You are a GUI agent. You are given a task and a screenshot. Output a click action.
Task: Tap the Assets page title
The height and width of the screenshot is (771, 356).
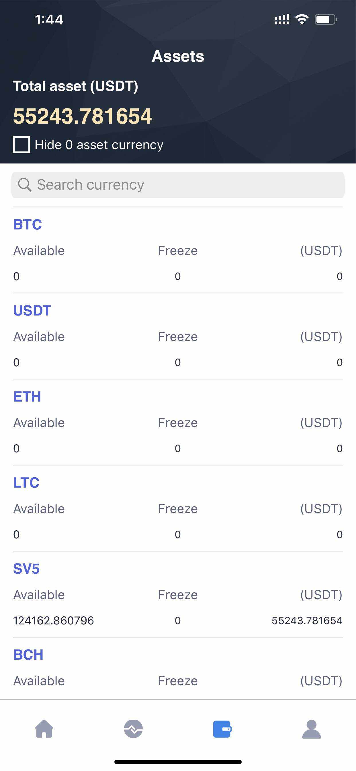click(178, 56)
